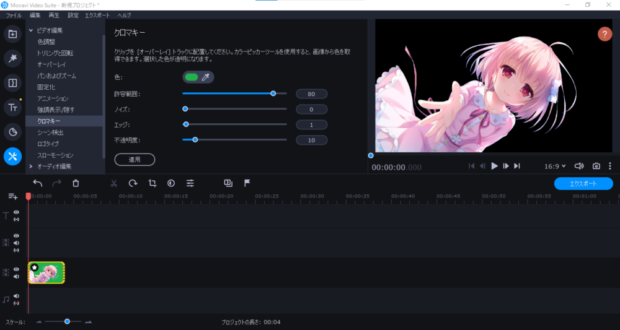Click the Movavi logo in title bar
620x330 pixels.
click(x=5, y=5)
